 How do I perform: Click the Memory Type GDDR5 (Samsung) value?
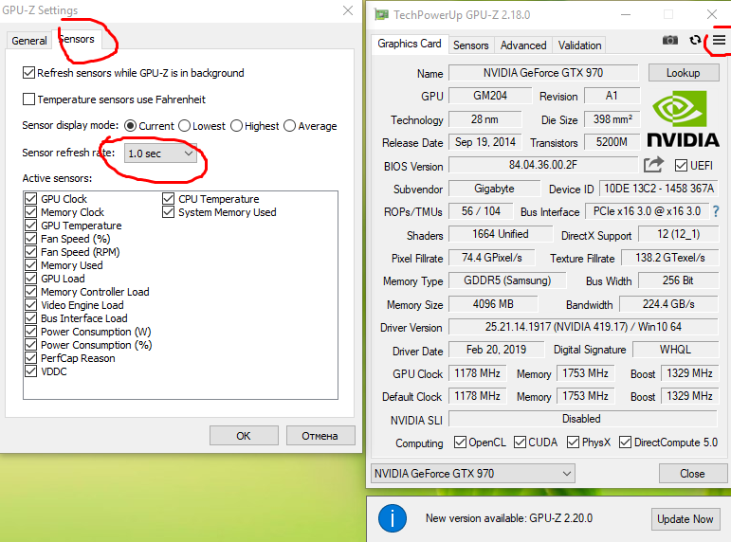coord(507,280)
